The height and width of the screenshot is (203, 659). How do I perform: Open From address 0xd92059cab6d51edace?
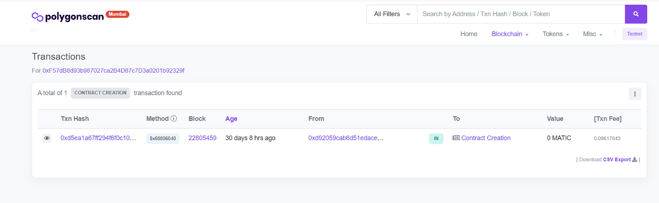tap(346, 138)
